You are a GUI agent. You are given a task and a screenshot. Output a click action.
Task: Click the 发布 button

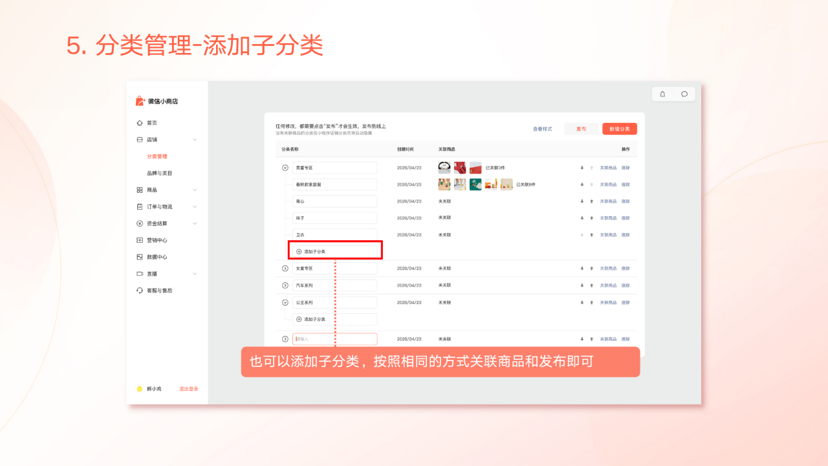581,129
